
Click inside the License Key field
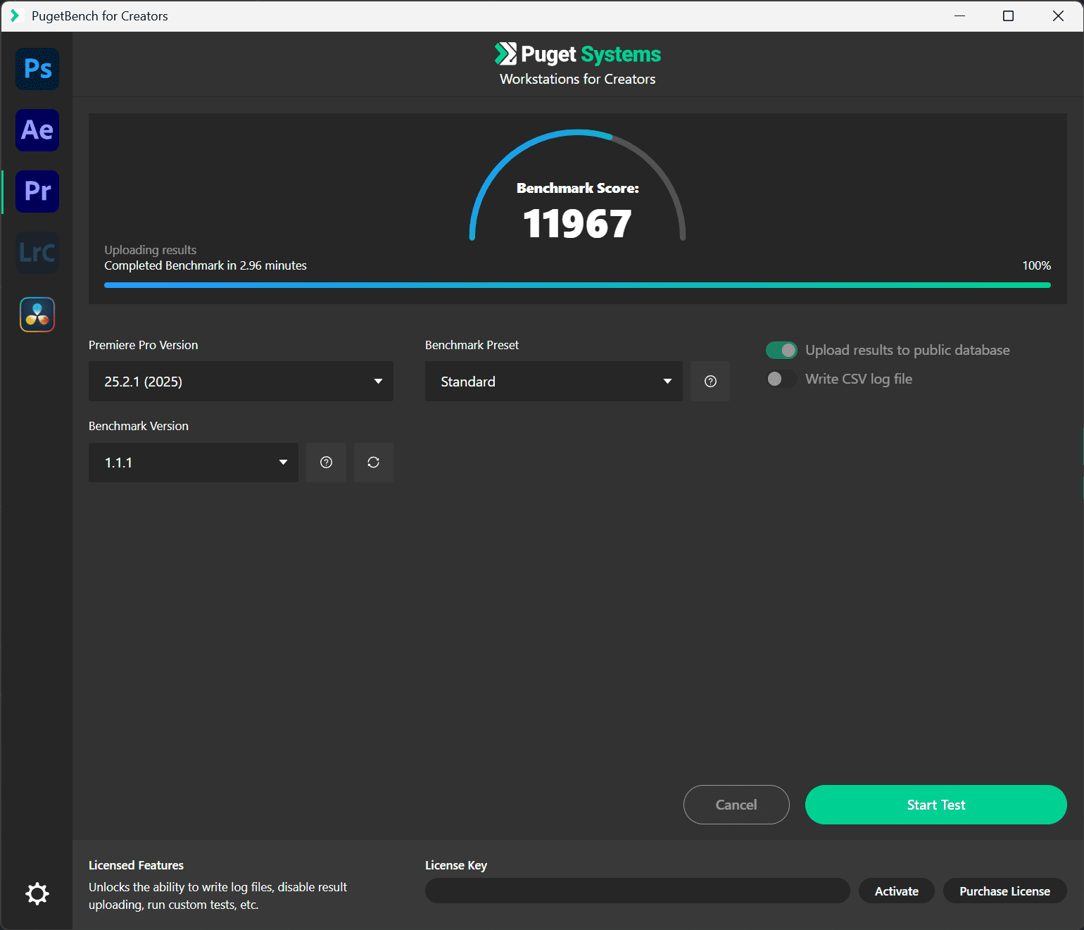click(637, 891)
